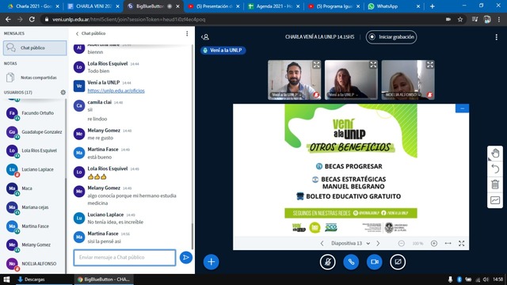
Task: Reload the page
Action: click(32, 19)
